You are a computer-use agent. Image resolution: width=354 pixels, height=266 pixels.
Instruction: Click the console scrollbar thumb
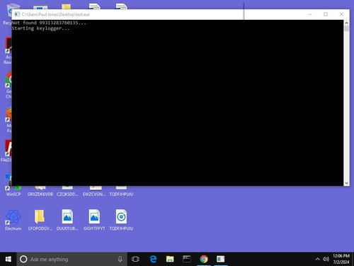346,28
